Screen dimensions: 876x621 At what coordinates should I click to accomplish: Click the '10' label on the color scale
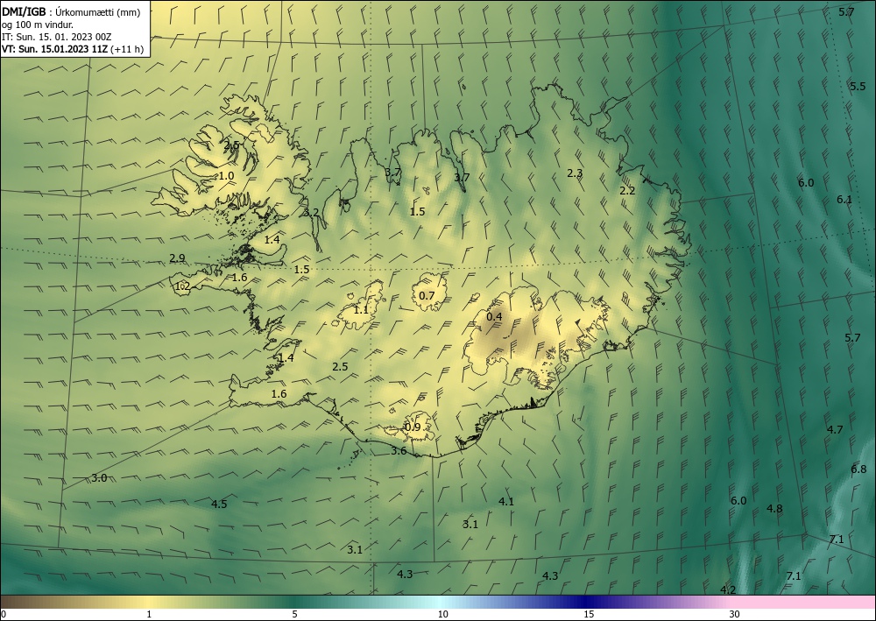click(x=442, y=614)
